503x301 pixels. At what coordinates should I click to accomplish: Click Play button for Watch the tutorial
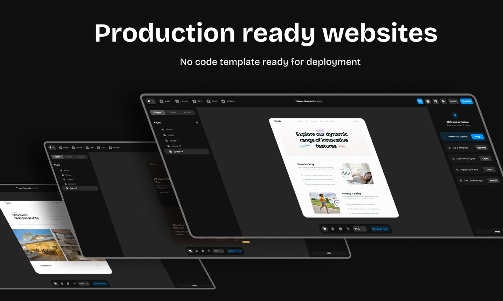click(478, 137)
